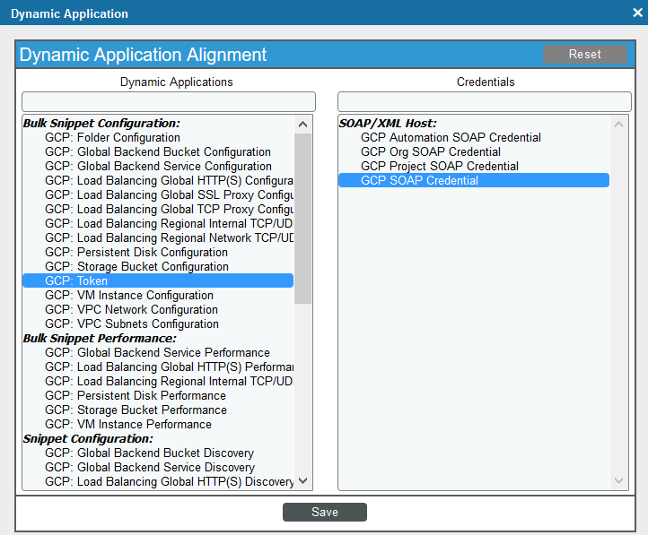The image size is (648, 535).
Task: Click Credentials list scroll down arrow
Action: [x=618, y=480]
